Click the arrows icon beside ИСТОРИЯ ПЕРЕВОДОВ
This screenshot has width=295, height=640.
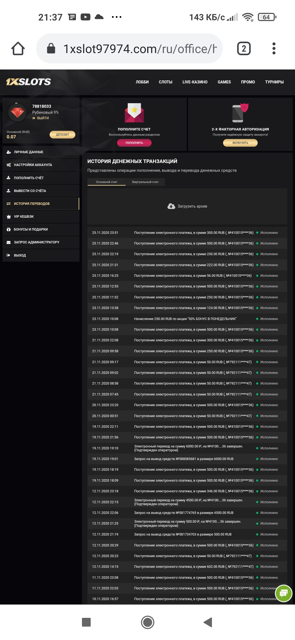[8, 204]
